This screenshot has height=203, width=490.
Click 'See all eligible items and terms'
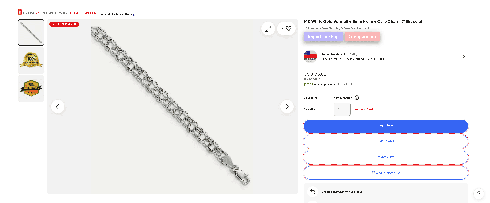pyautogui.click(x=116, y=14)
